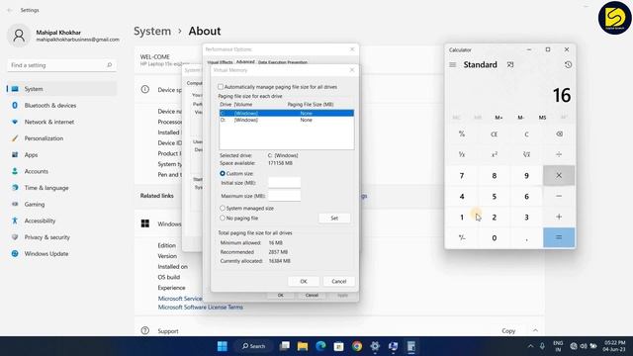633x356 pixels.
Task: Select the D: [Windows] drive row
Action: tap(287, 120)
